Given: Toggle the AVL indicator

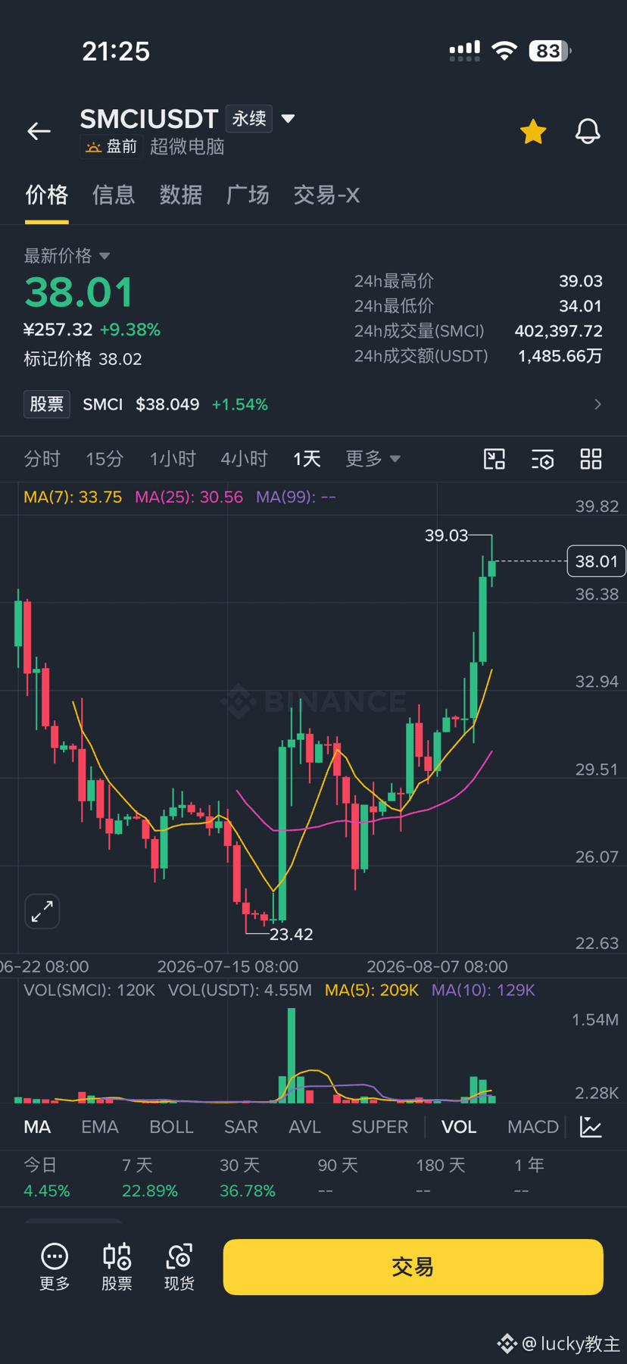Looking at the screenshot, I should coord(304,1127).
